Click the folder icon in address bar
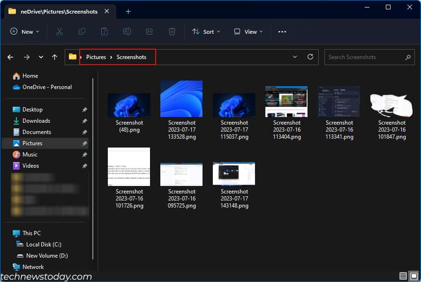 [73, 57]
